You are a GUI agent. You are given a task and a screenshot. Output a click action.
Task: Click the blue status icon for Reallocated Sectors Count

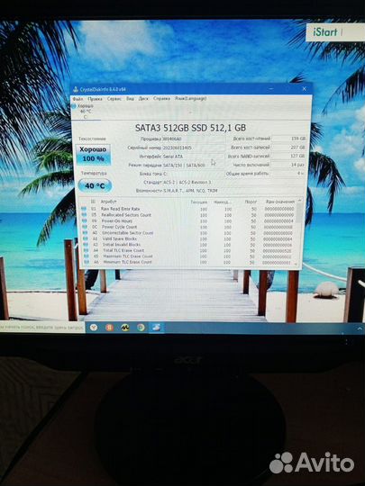[x=84, y=215]
